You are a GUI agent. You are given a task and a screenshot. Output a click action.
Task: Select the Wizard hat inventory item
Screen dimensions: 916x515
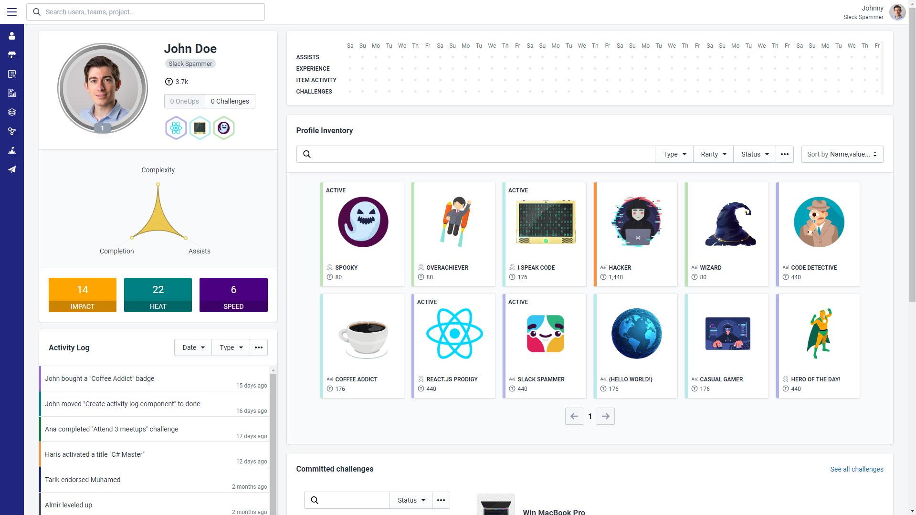coord(727,234)
